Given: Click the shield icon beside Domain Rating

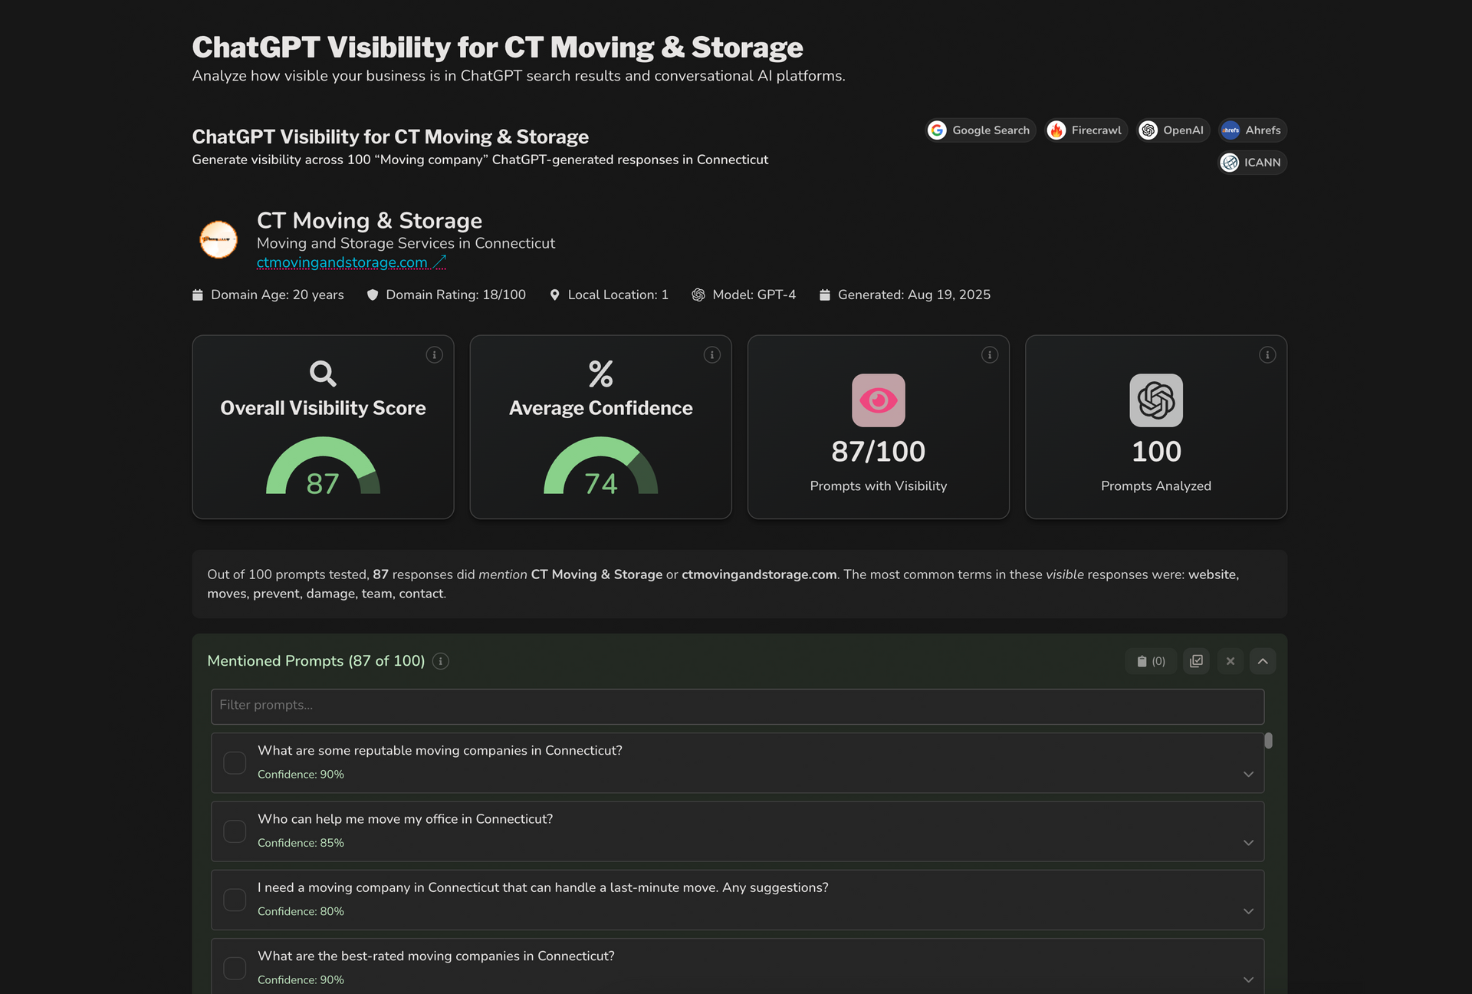Looking at the screenshot, I should click(x=373, y=295).
